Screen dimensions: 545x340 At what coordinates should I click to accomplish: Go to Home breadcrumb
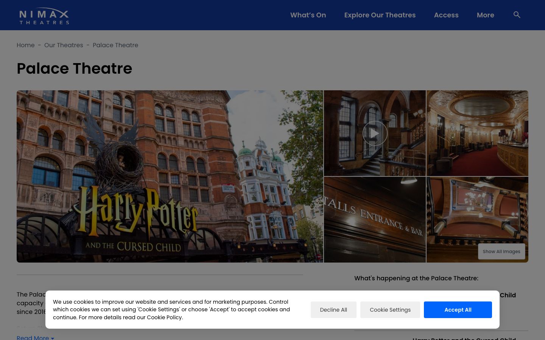coord(26,45)
